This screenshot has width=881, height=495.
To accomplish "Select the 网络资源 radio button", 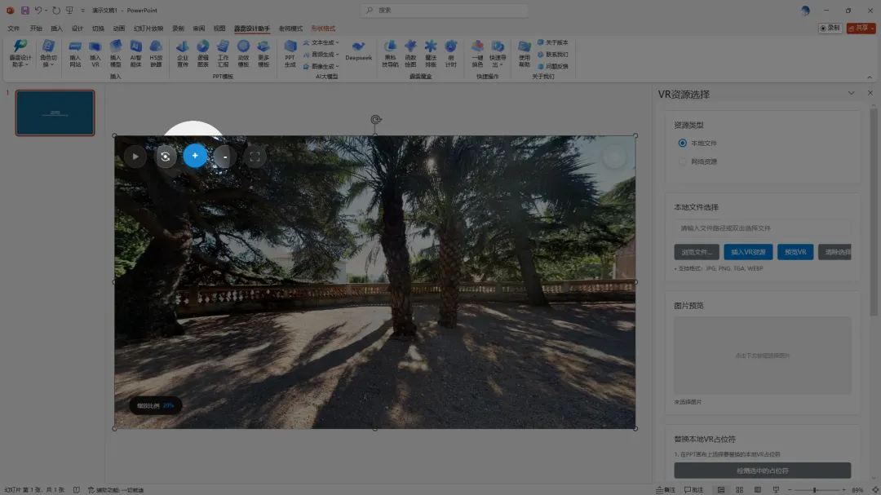I will [x=682, y=161].
